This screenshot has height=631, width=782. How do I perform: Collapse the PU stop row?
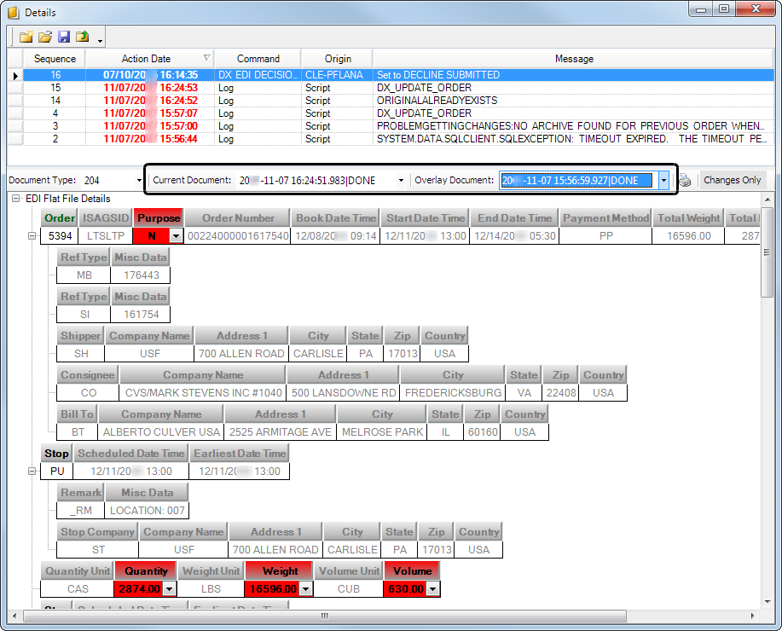32,472
